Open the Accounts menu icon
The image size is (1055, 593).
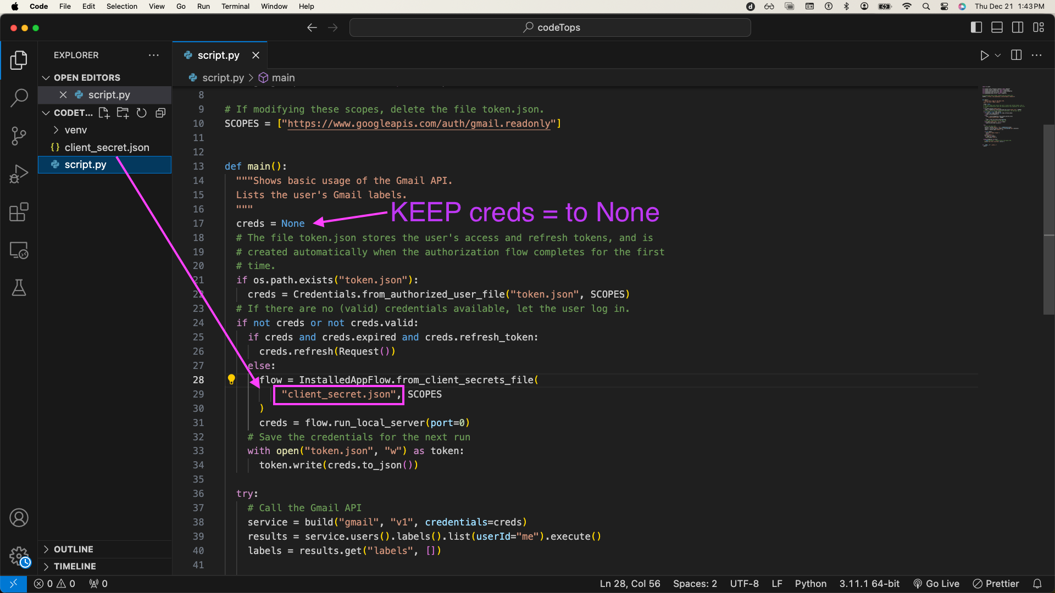coord(19,518)
